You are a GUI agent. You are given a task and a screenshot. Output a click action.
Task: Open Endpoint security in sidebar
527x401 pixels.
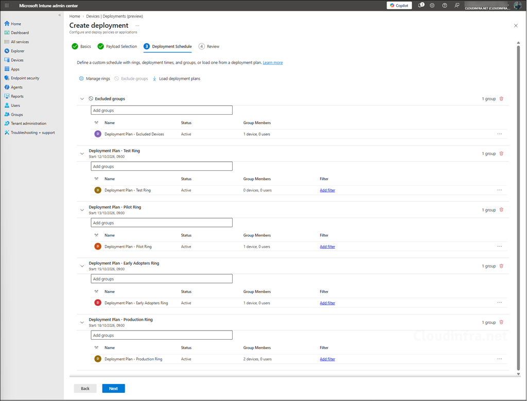pyautogui.click(x=22, y=78)
